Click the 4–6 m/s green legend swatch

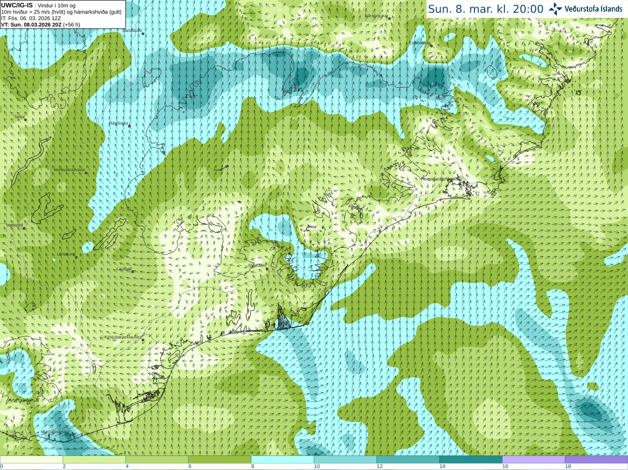point(157,460)
